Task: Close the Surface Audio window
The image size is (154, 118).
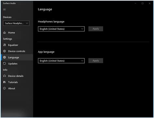Action: tap(149, 3)
